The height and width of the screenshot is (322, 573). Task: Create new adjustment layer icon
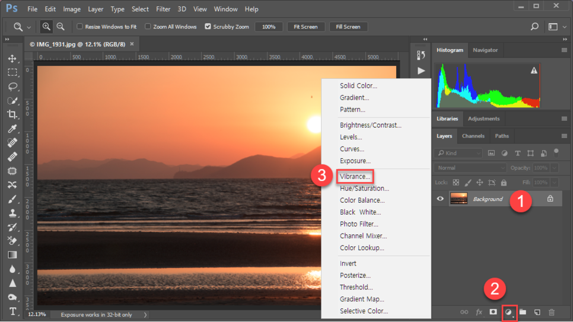tap(508, 312)
